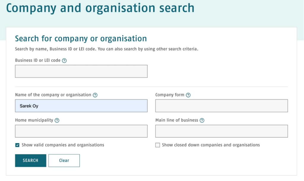Click the Home municipality help icon
304x181 pixels.
pos(57,120)
